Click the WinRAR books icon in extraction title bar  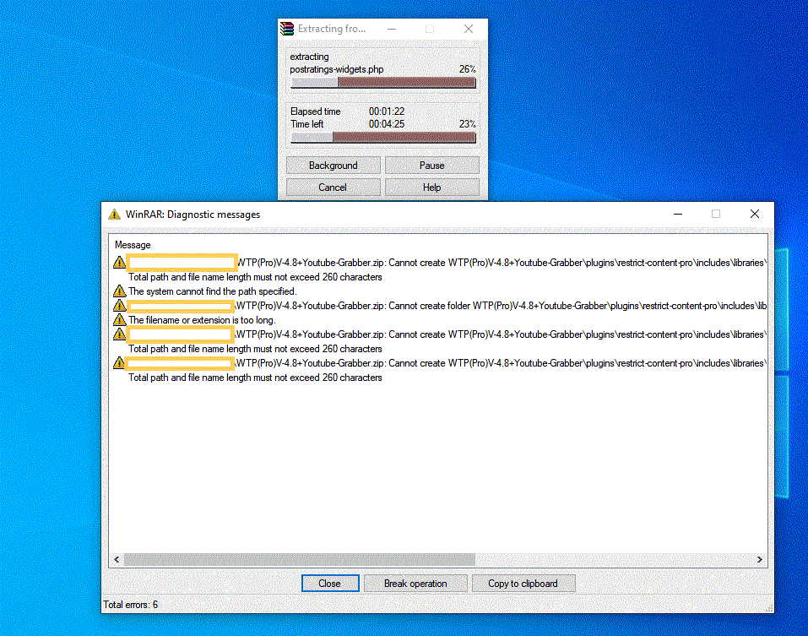pyautogui.click(x=287, y=29)
